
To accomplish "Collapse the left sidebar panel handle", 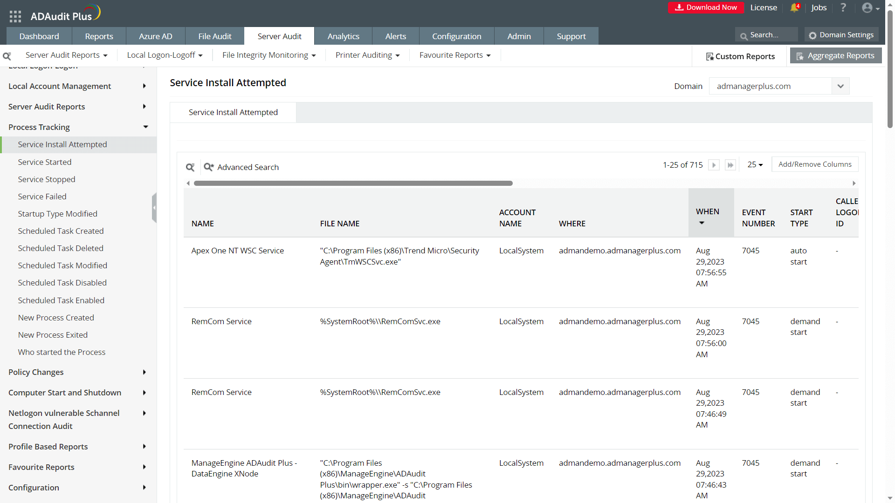I will tap(154, 208).
